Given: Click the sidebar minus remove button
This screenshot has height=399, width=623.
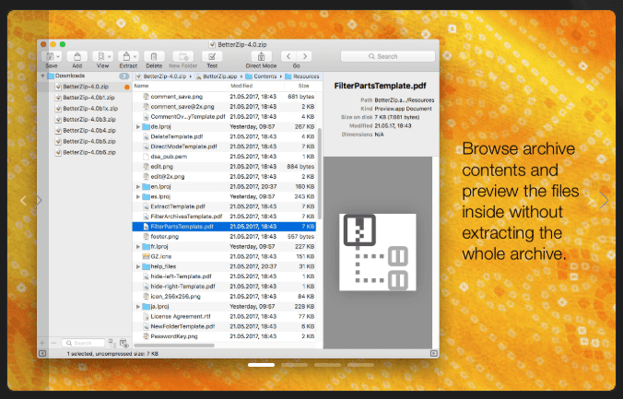Looking at the screenshot, I should pos(53,343).
